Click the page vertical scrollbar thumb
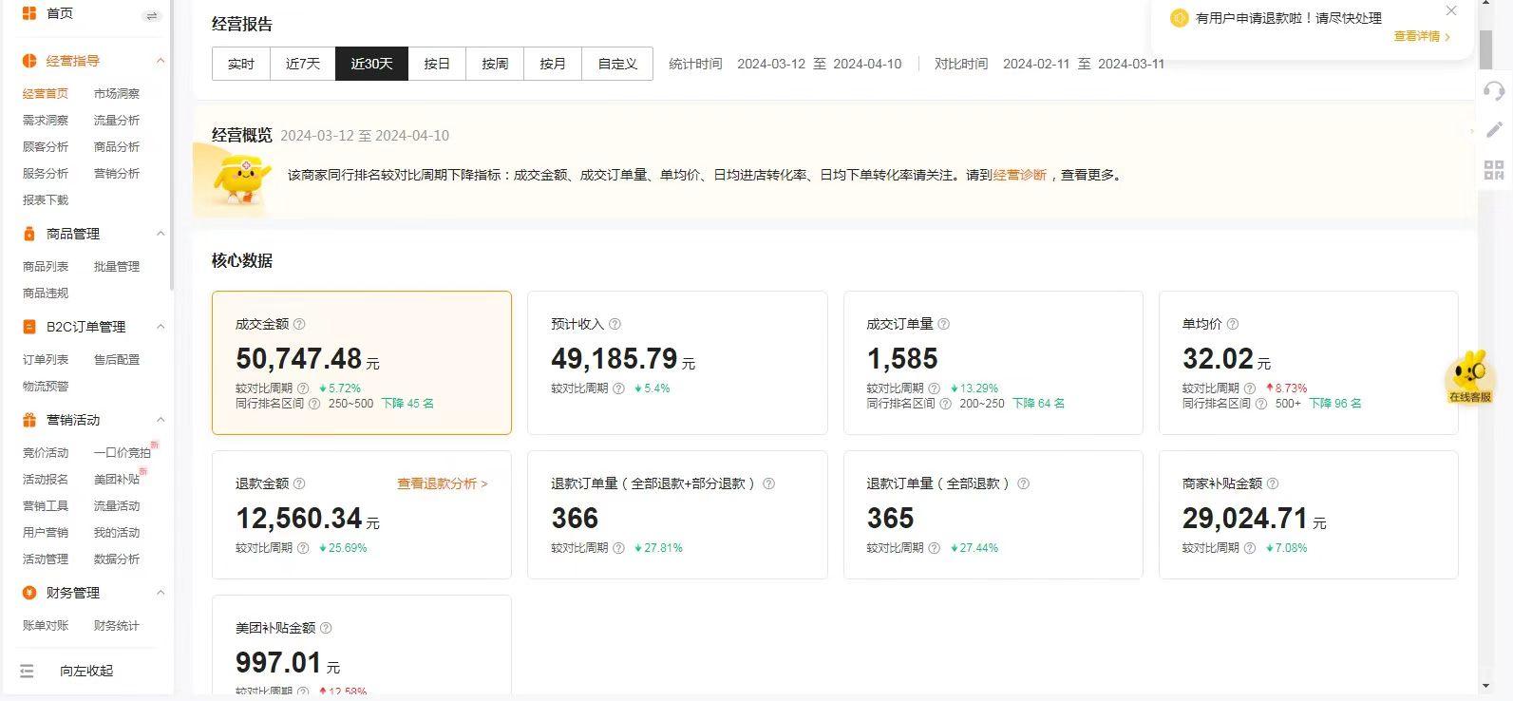1513x701 pixels. click(x=1485, y=49)
